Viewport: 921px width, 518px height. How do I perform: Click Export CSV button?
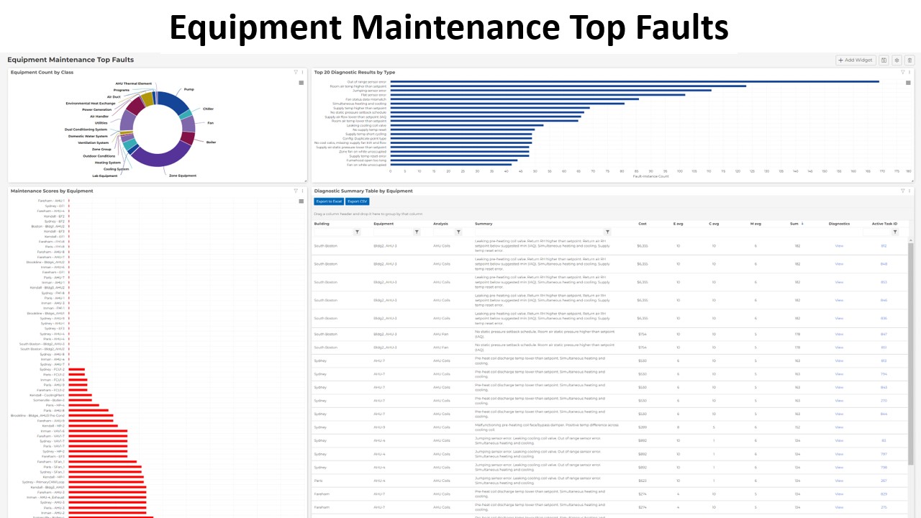pos(357,201)
